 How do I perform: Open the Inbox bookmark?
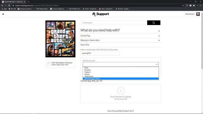[x=106, y=9]
